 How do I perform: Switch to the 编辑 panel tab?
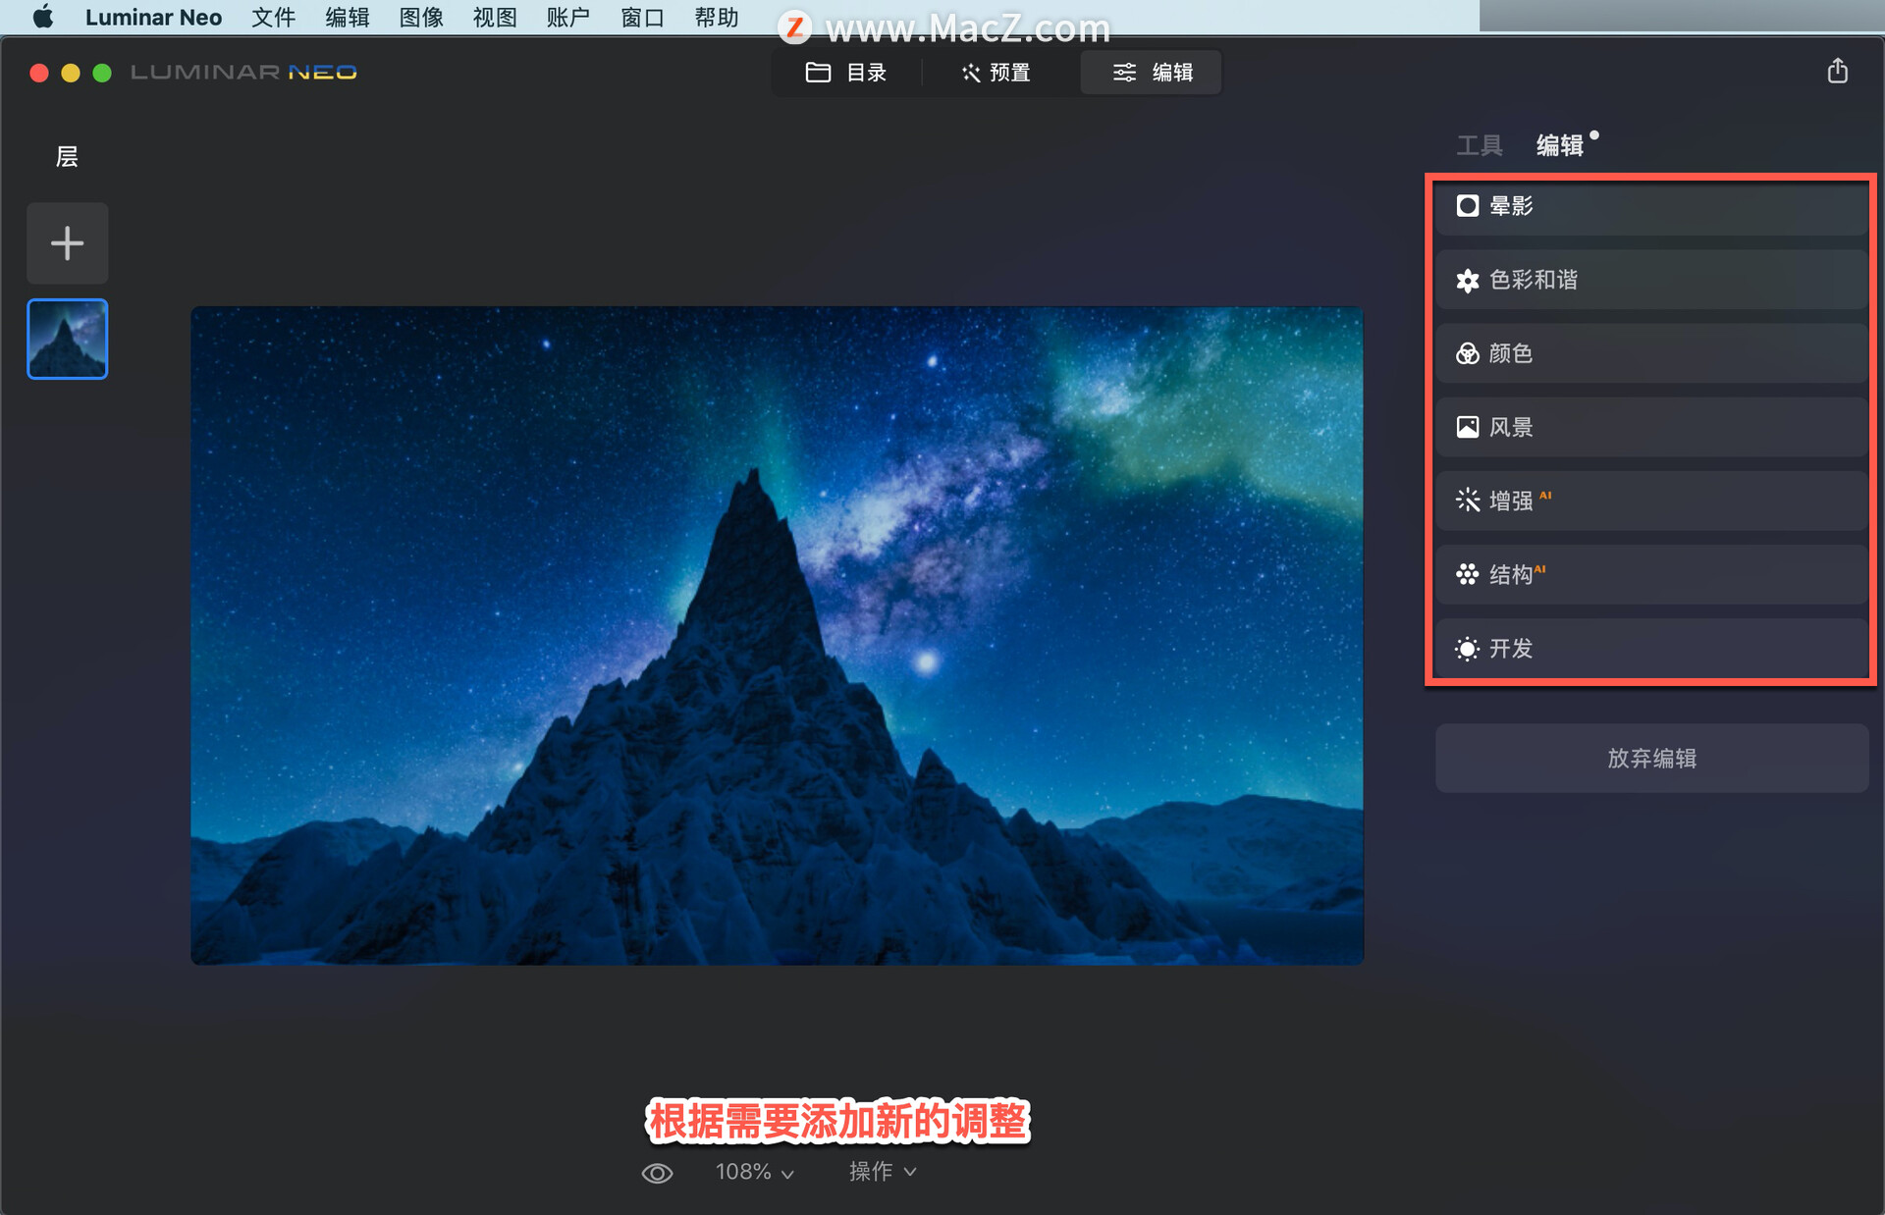coord(1559,145)
